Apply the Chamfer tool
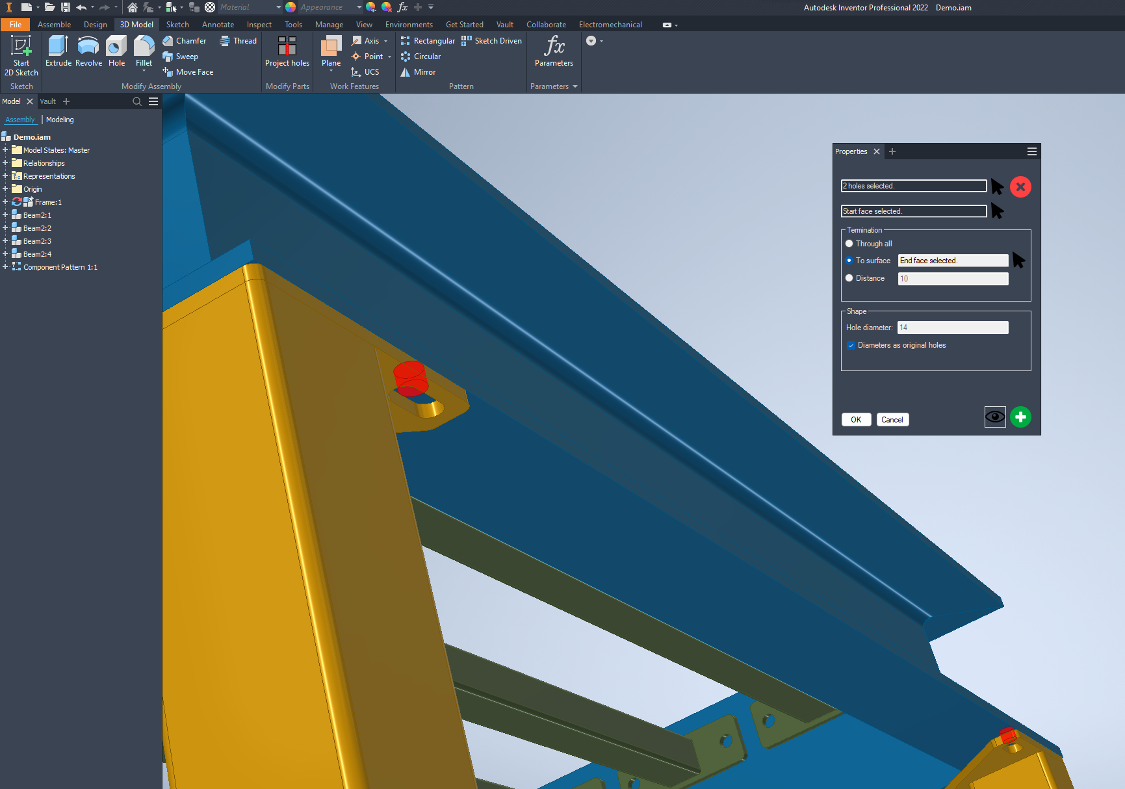Screen dimensions: 1125x789 pyautogui.click(x=185, y=41)
